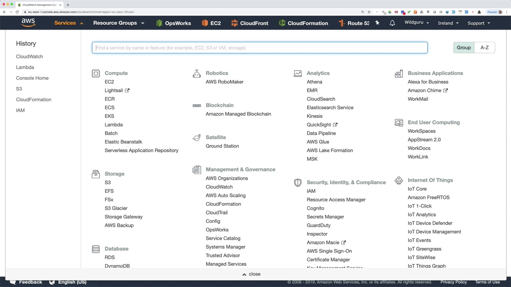Switch service list to A-Z view
The width and height of the screenshot is (511, 287).
(484, 47)
